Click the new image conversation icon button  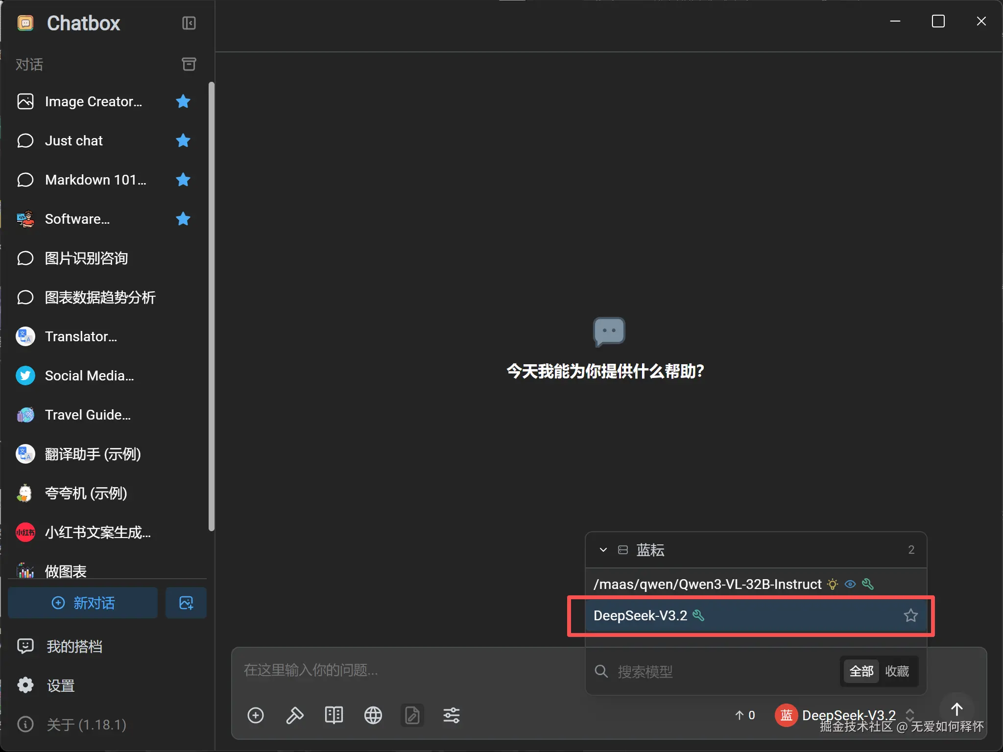tap(186, 603)
